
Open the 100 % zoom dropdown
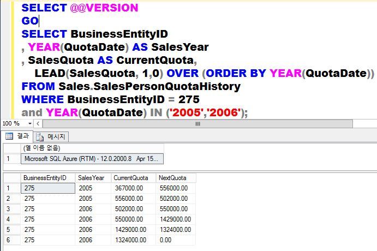[30, 123]
